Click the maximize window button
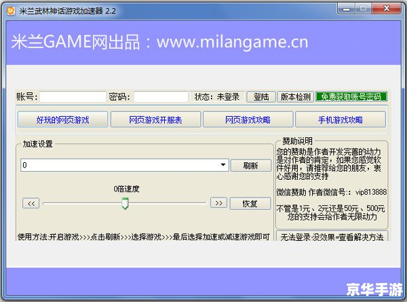Screen dimensions: 407x302 tap(363, 9)
